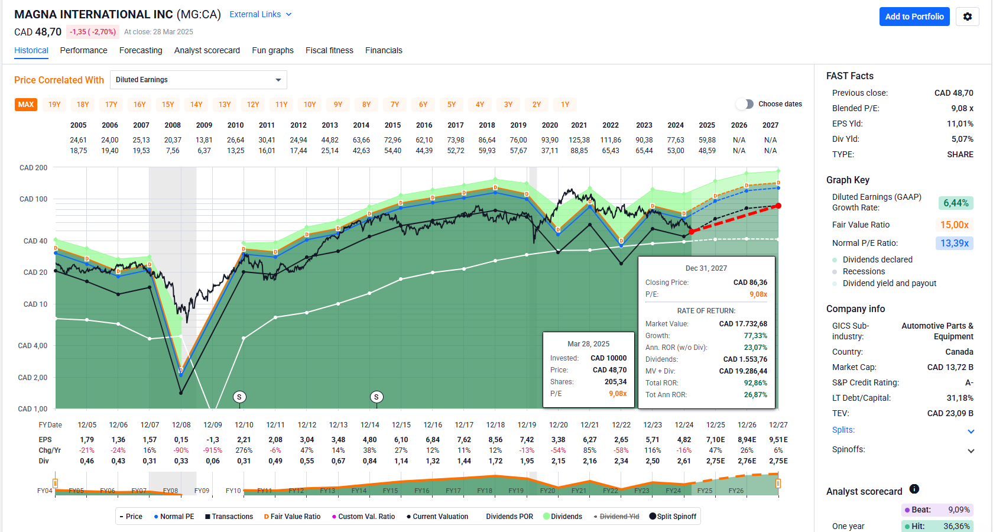Expand the Spinoffs section

[971, 450]
